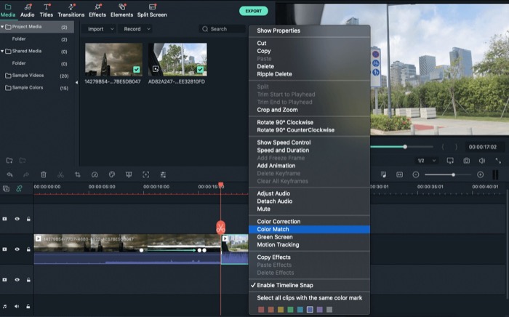Click the scissors split icon in toolbar
The height and width of the screenshot is (317, 509).
[x=60, y=174]
